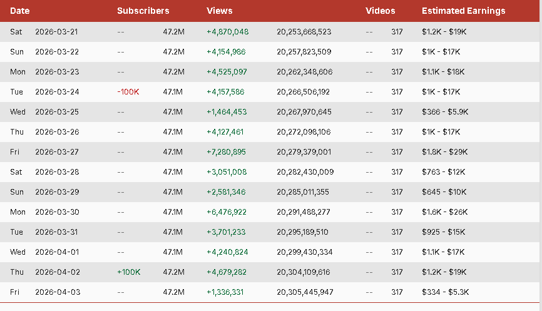Click earnings $645 - $10K
Screen dimensions: 542x311
click(x=444, y=192)
